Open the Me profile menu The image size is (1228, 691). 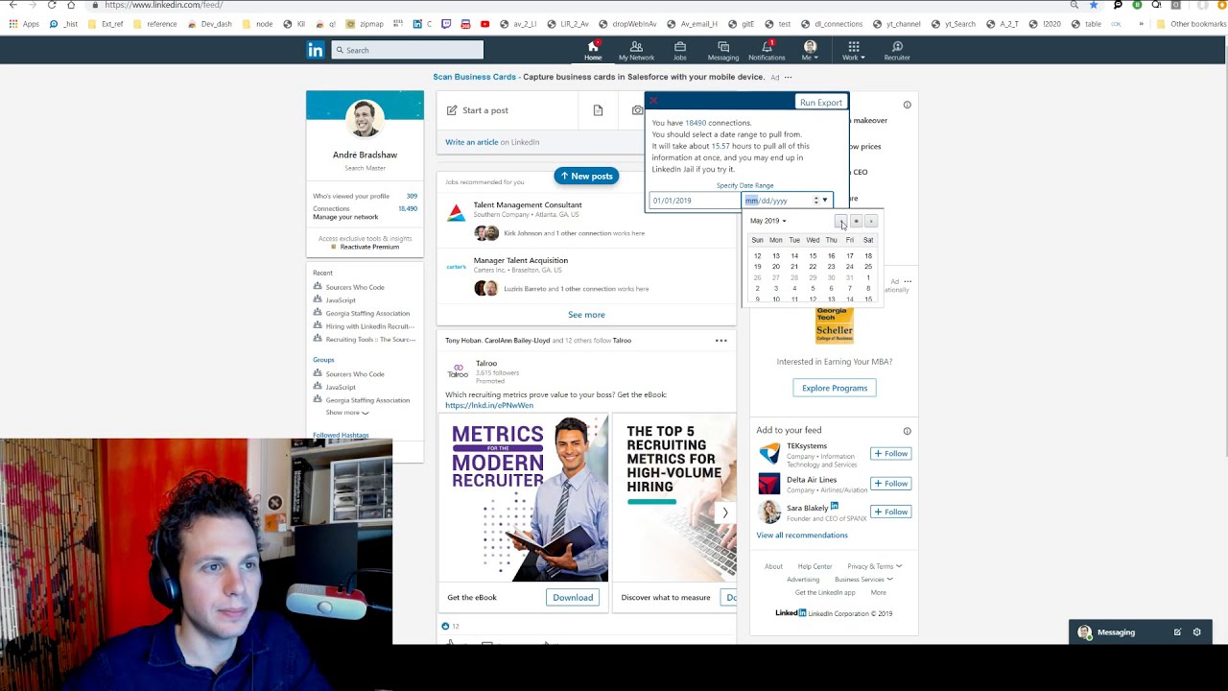(x=810, y=50)
